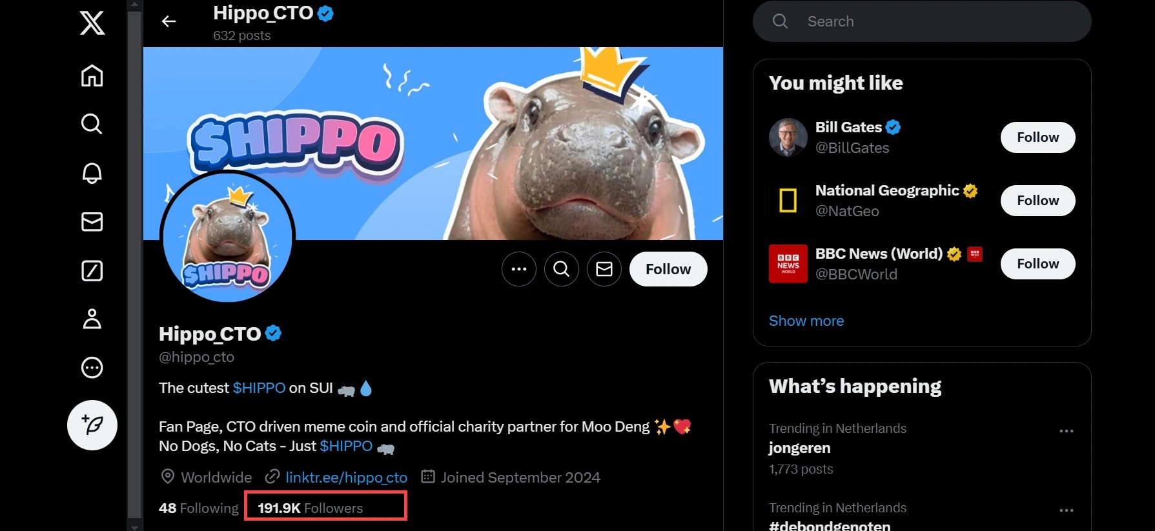The height and width of the screenshot is (531, 1155).
Task: Click the X logo icon
Action: click(x=92, y=24)
